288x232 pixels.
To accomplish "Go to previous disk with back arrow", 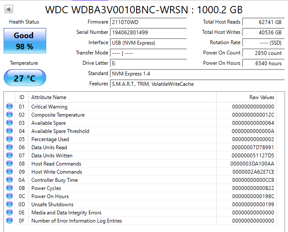I will point(9,9).
